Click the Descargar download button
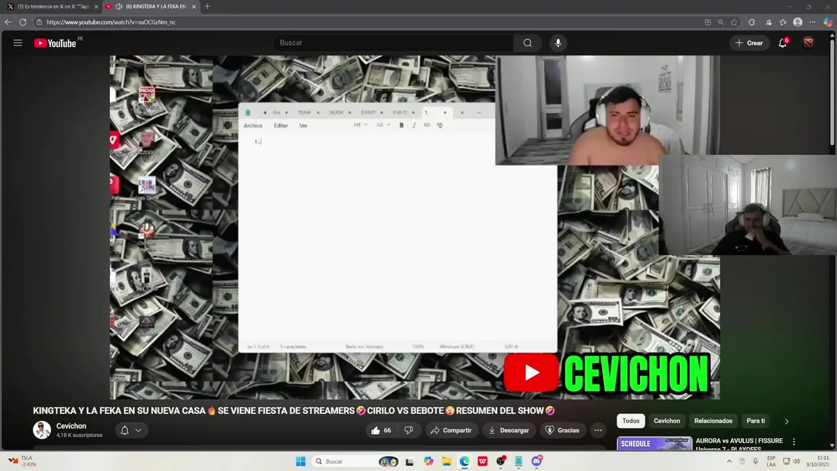 coord(508,430)
